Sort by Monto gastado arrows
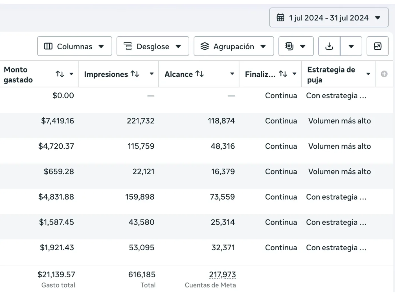Viewport: 395px width, 296px height. [x=60, y=74]
